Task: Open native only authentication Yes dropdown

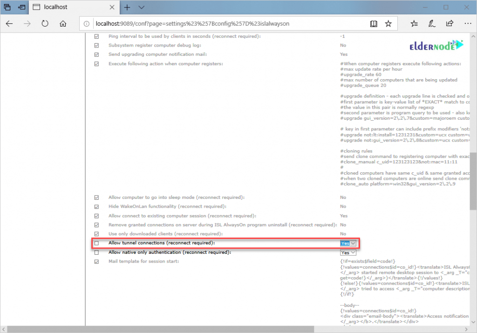Action: point(348,252)
